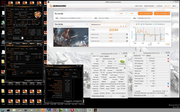The height and width of the screenshot is (112, 180).
Task: Click the Load button in Run details
Action: (121, 13)
